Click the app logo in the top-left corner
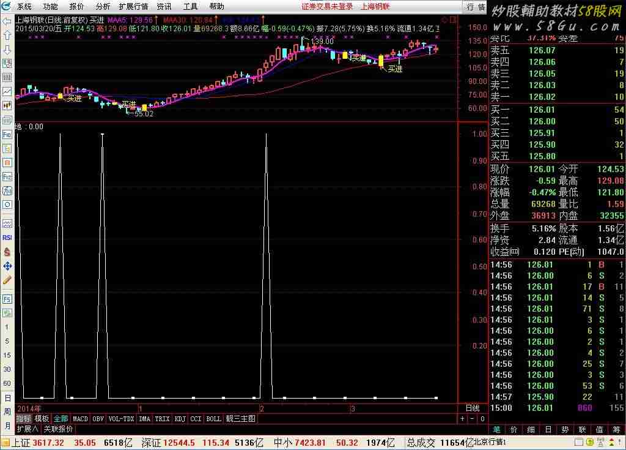The height and width of the screenshot is (450, 626). [x=6, y=6]
